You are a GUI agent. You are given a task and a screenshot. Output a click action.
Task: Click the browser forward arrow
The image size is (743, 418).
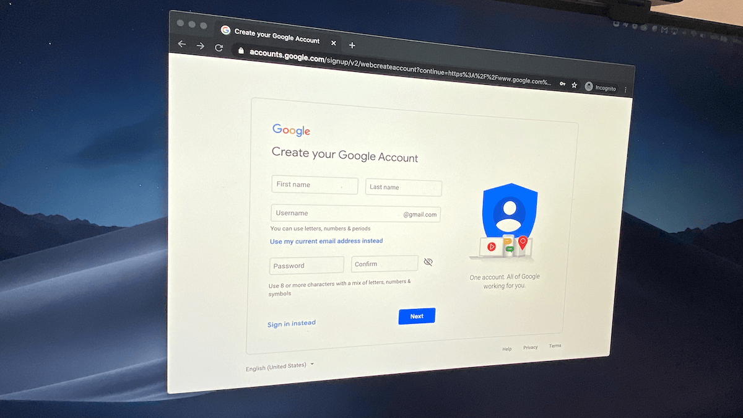click(x=200, y=46)
